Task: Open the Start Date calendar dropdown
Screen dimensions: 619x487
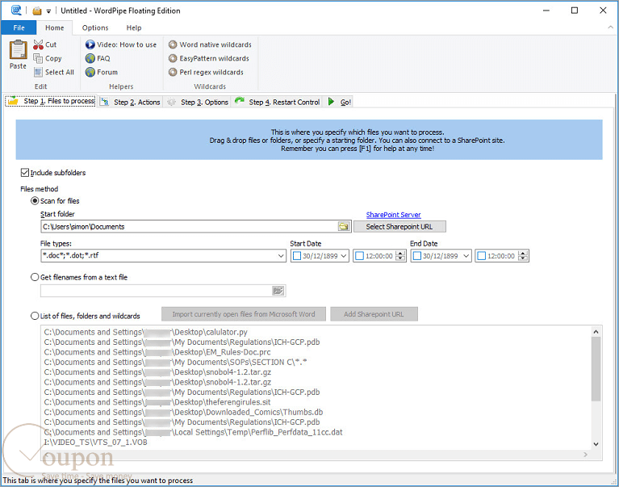Action: pyautogui.click(x=344, y=256)
